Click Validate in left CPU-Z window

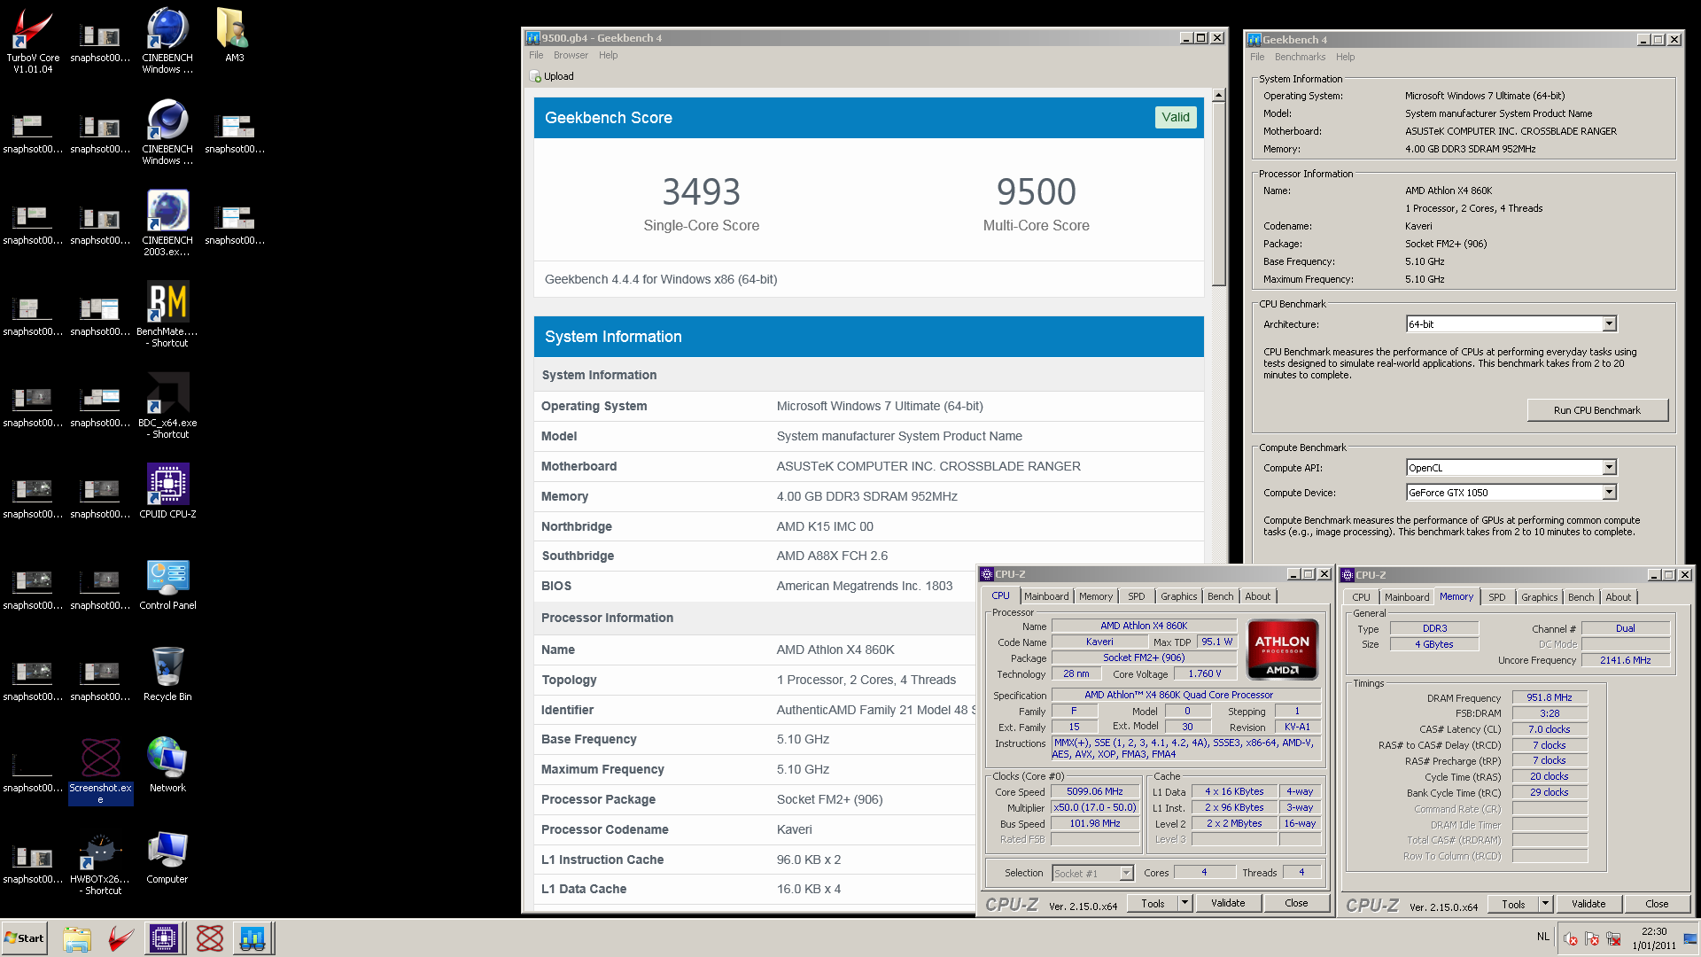[x=1228, y=903]
